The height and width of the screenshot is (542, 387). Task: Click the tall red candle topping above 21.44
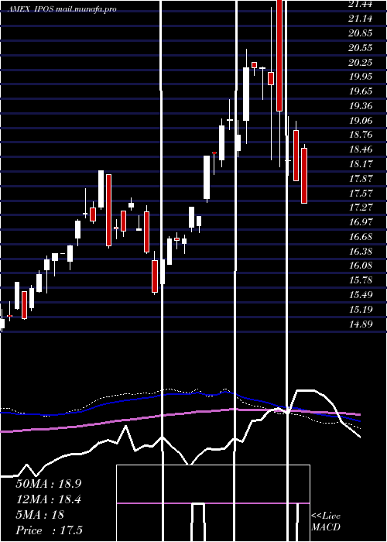click(x=279, y=55)
